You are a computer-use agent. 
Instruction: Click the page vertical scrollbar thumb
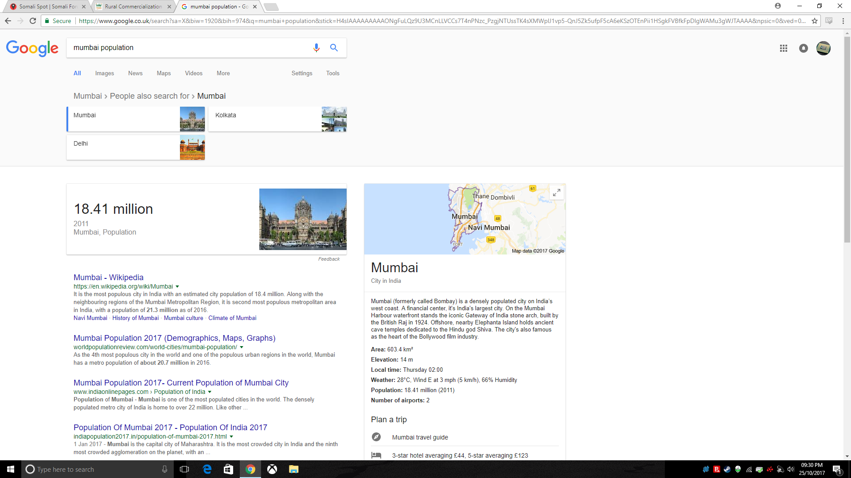point(847,139)
